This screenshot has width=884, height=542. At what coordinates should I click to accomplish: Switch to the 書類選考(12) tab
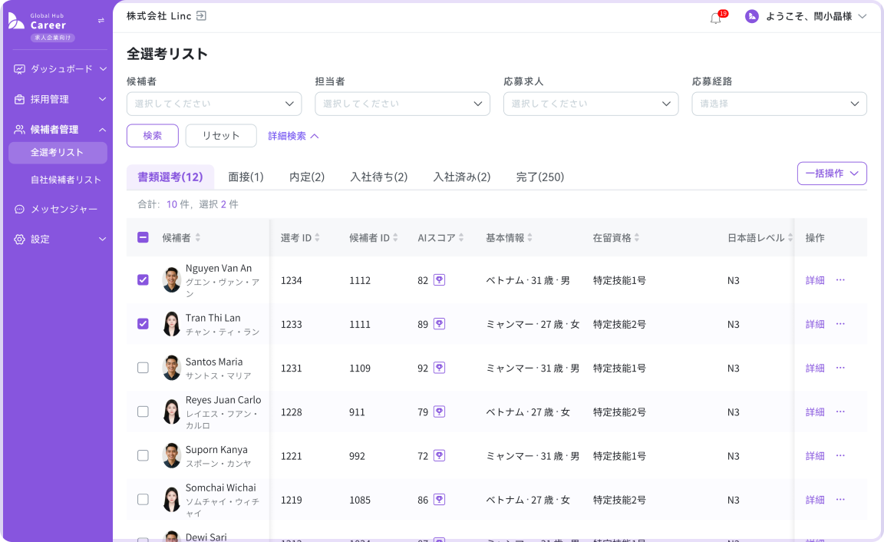tap(170, 177)
